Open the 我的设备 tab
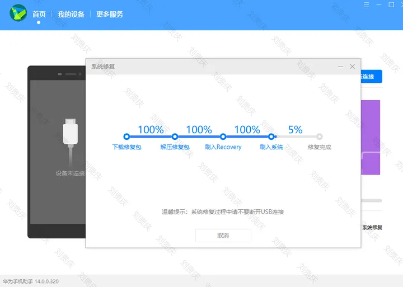Screen dimensions: 403x287 71,14
